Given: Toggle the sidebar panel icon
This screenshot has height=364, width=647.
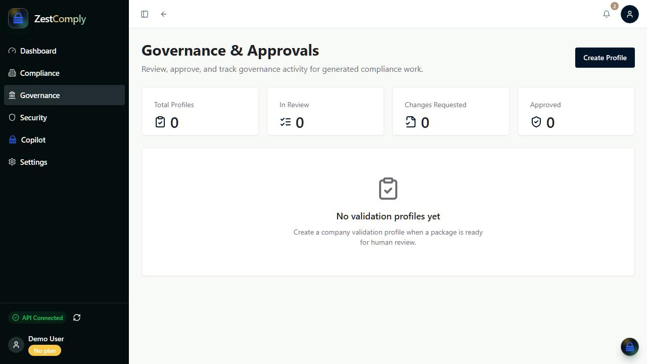Looking at the screenshot, I should click(x=145, y=14).
